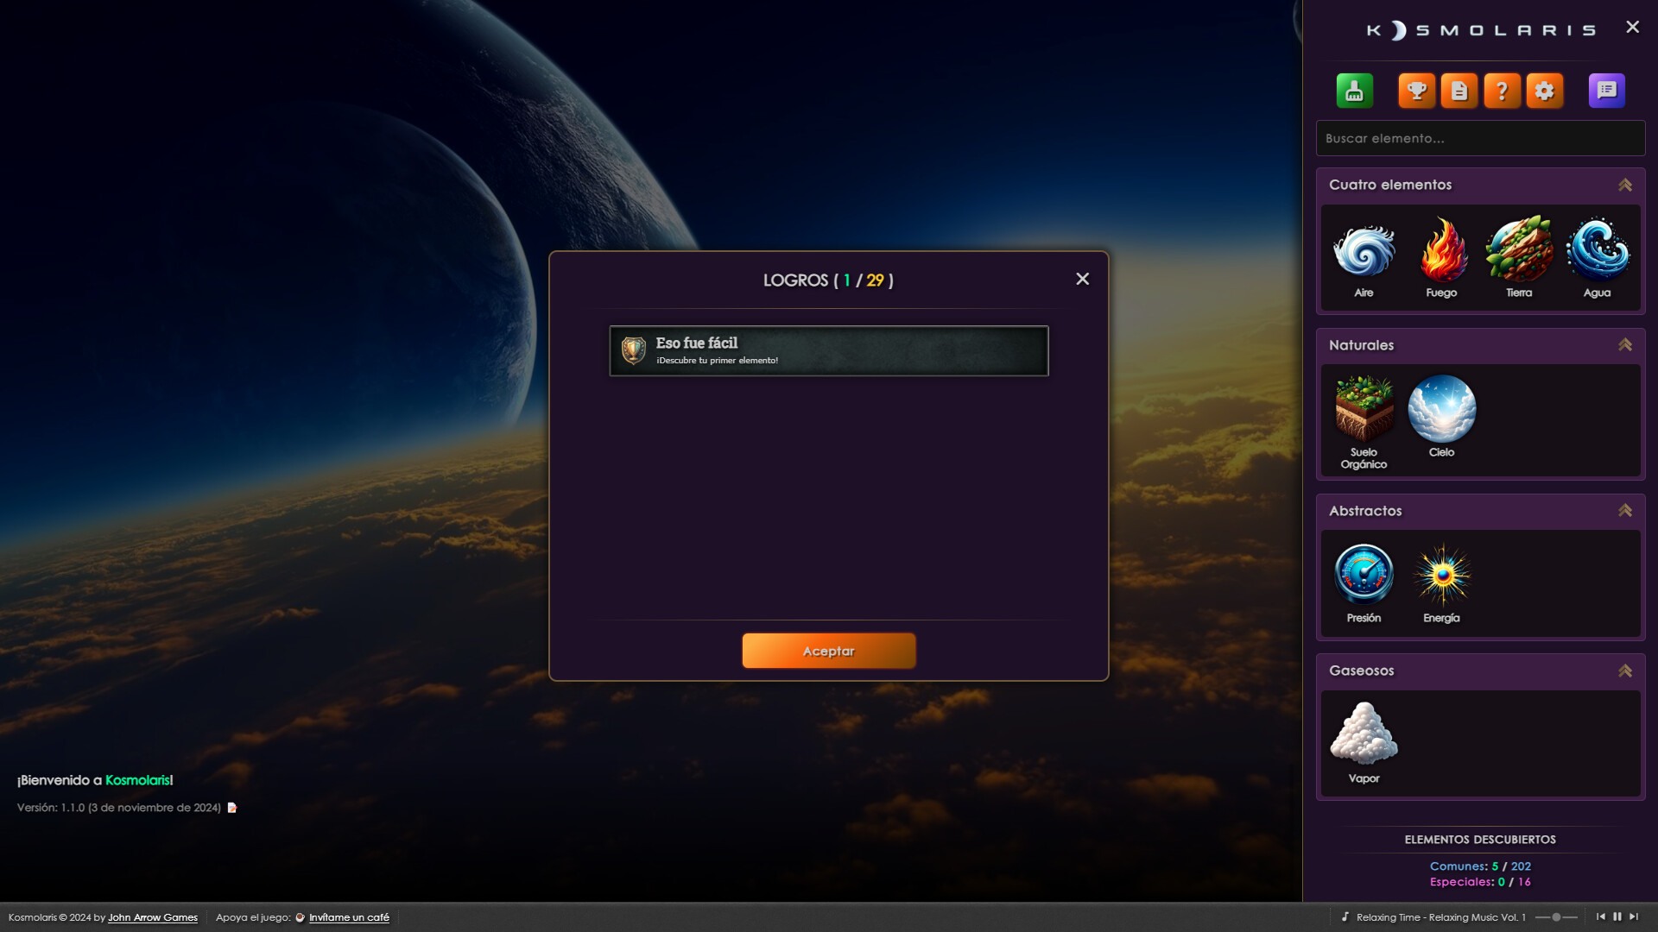Viewport: 1658px width, 932px height.
Task: Open the help question mark icon
Action: tap(1502, 91)
